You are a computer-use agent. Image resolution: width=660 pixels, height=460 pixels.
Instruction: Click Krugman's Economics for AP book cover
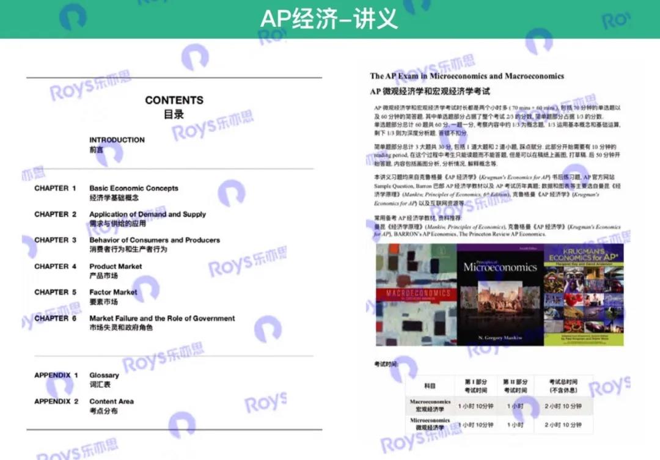[584, 295]
